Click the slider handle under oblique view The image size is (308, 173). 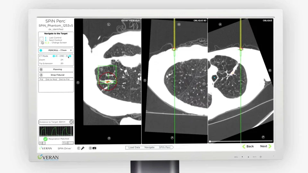click(x=210, y=141)
